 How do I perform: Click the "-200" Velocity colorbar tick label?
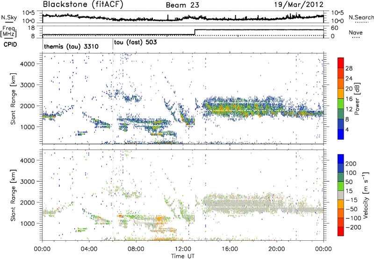coord(353,227)
